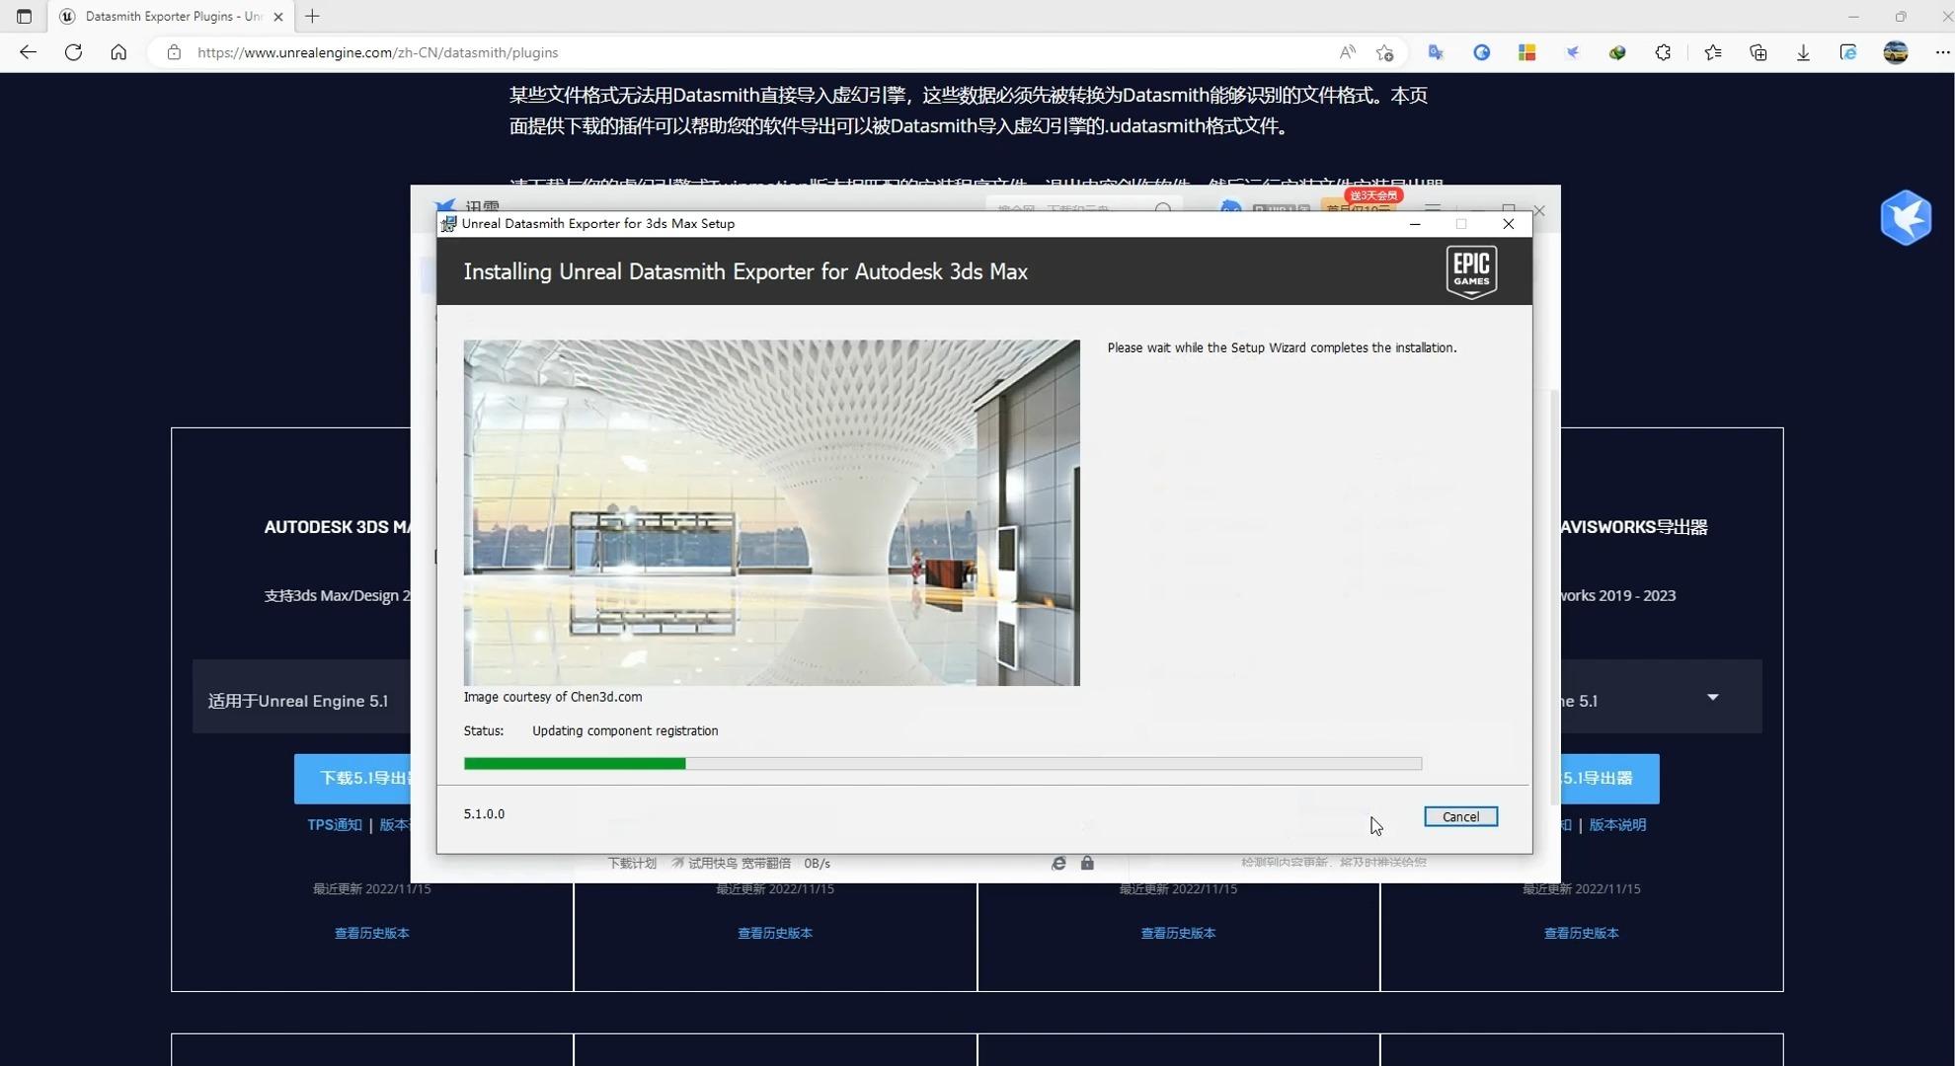This screenshot has width=1955, height=1066.
Task: Open the browser settings ellipsis menu
Action: point(1942,52)
